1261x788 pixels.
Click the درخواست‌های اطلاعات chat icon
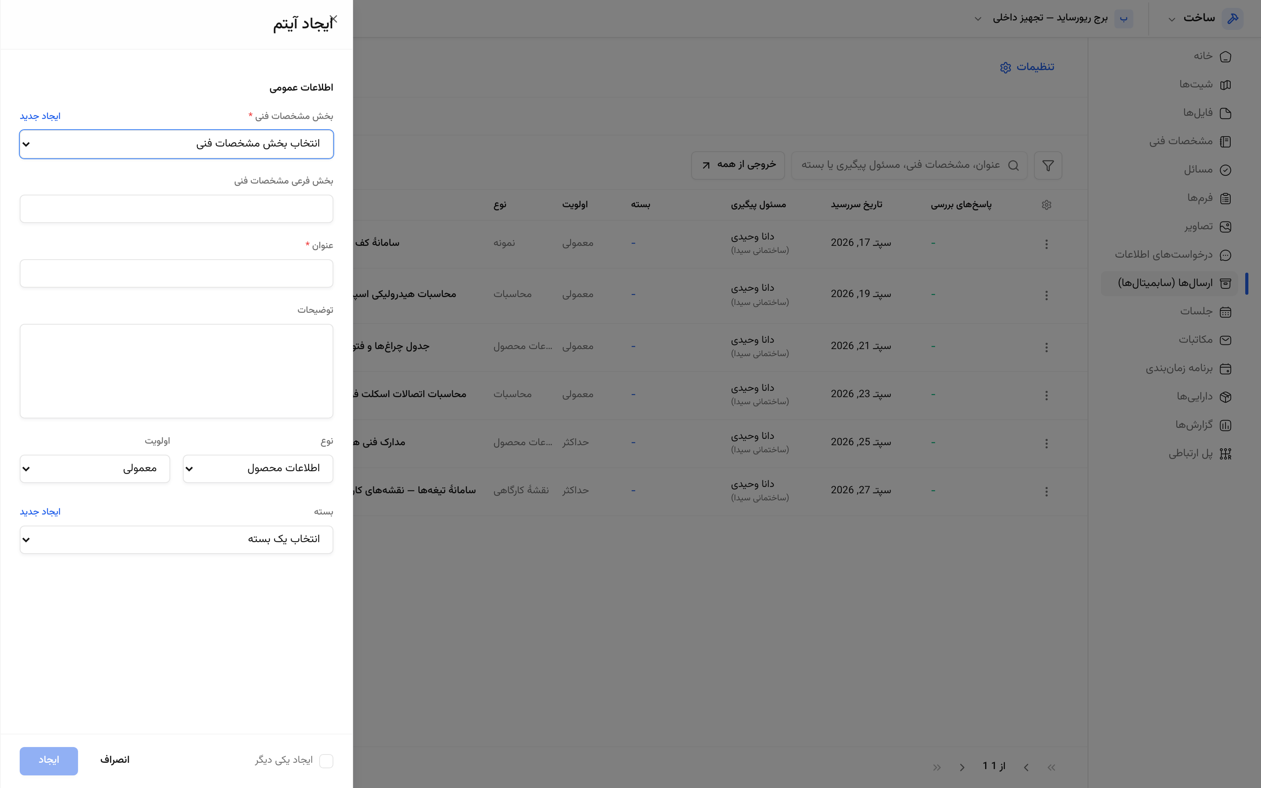pos(1226,255)
